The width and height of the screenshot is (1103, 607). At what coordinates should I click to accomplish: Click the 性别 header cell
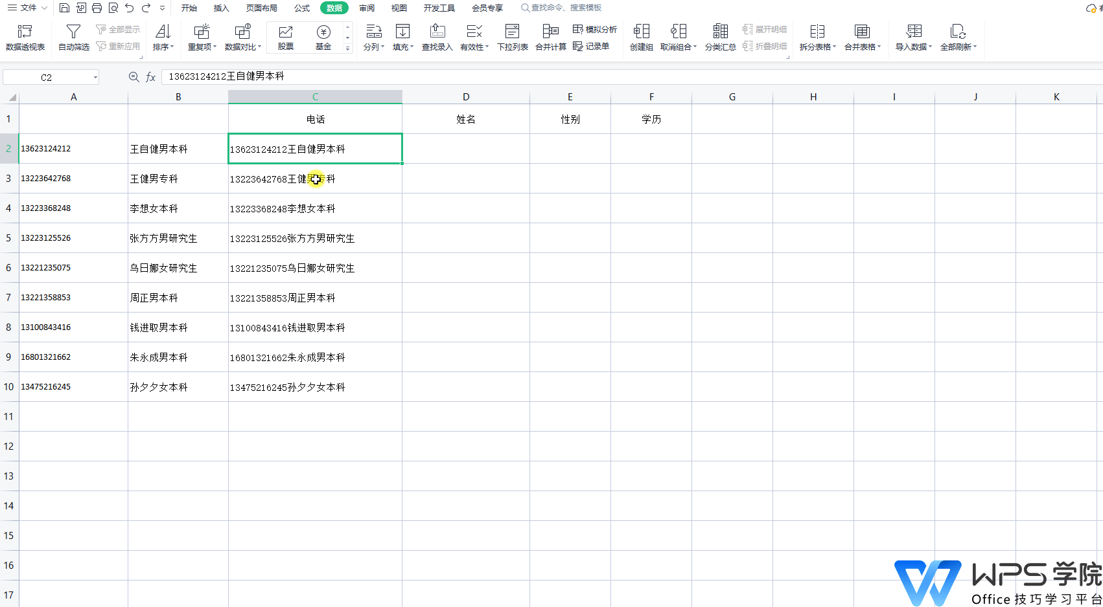point(570,119)
